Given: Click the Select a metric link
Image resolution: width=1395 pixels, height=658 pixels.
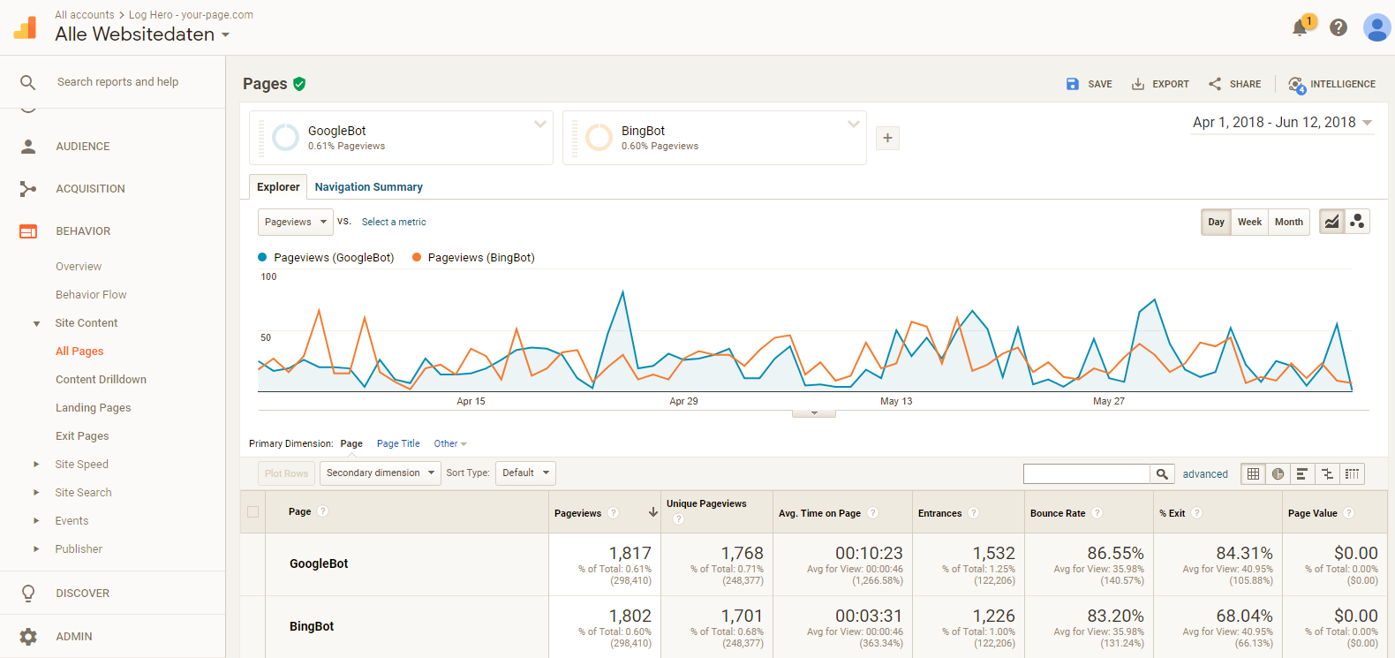Looking at the screenshot, I should pyautogui.click(x=394, y=223).
